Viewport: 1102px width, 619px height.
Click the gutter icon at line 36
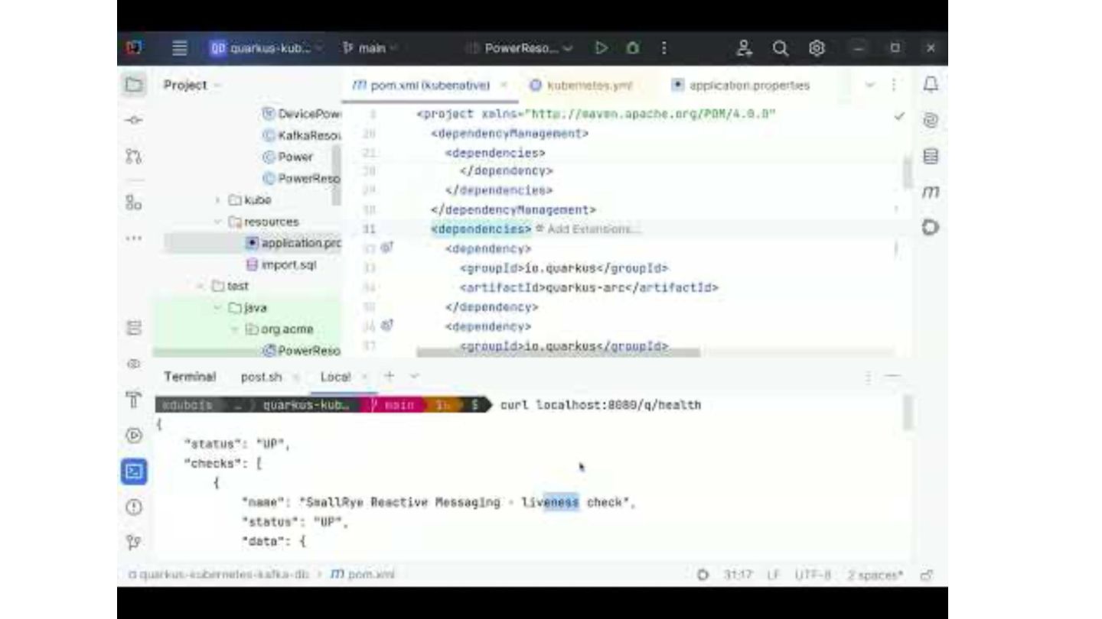click(387, 326)
